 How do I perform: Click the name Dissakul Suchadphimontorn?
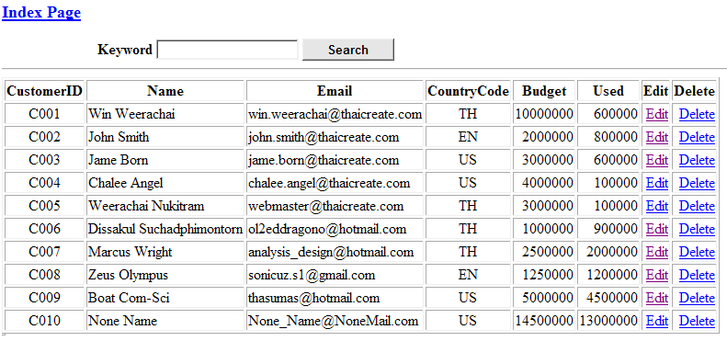point(165,229)
